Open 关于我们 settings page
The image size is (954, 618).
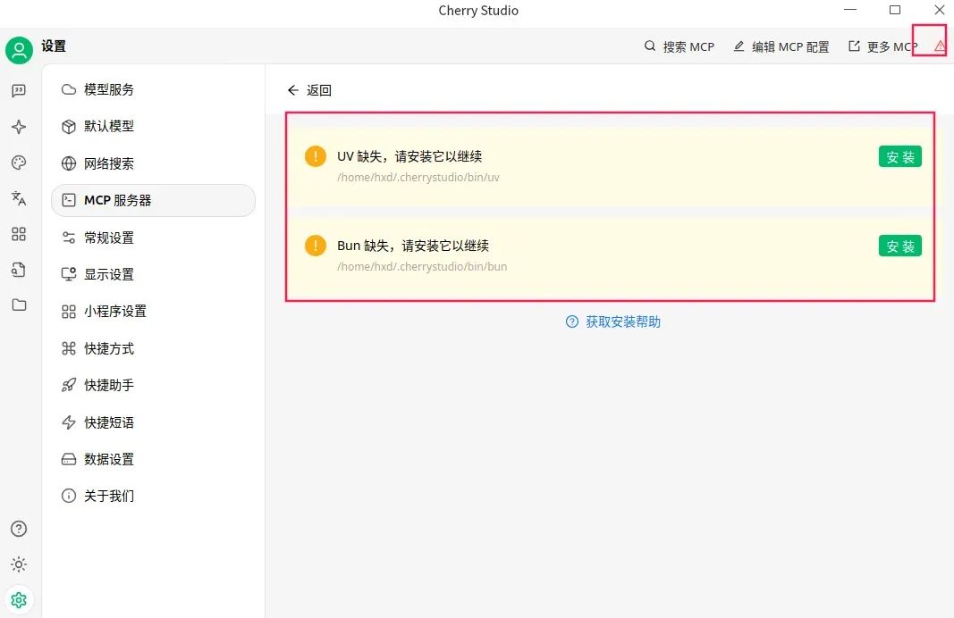tap(153, 496)
